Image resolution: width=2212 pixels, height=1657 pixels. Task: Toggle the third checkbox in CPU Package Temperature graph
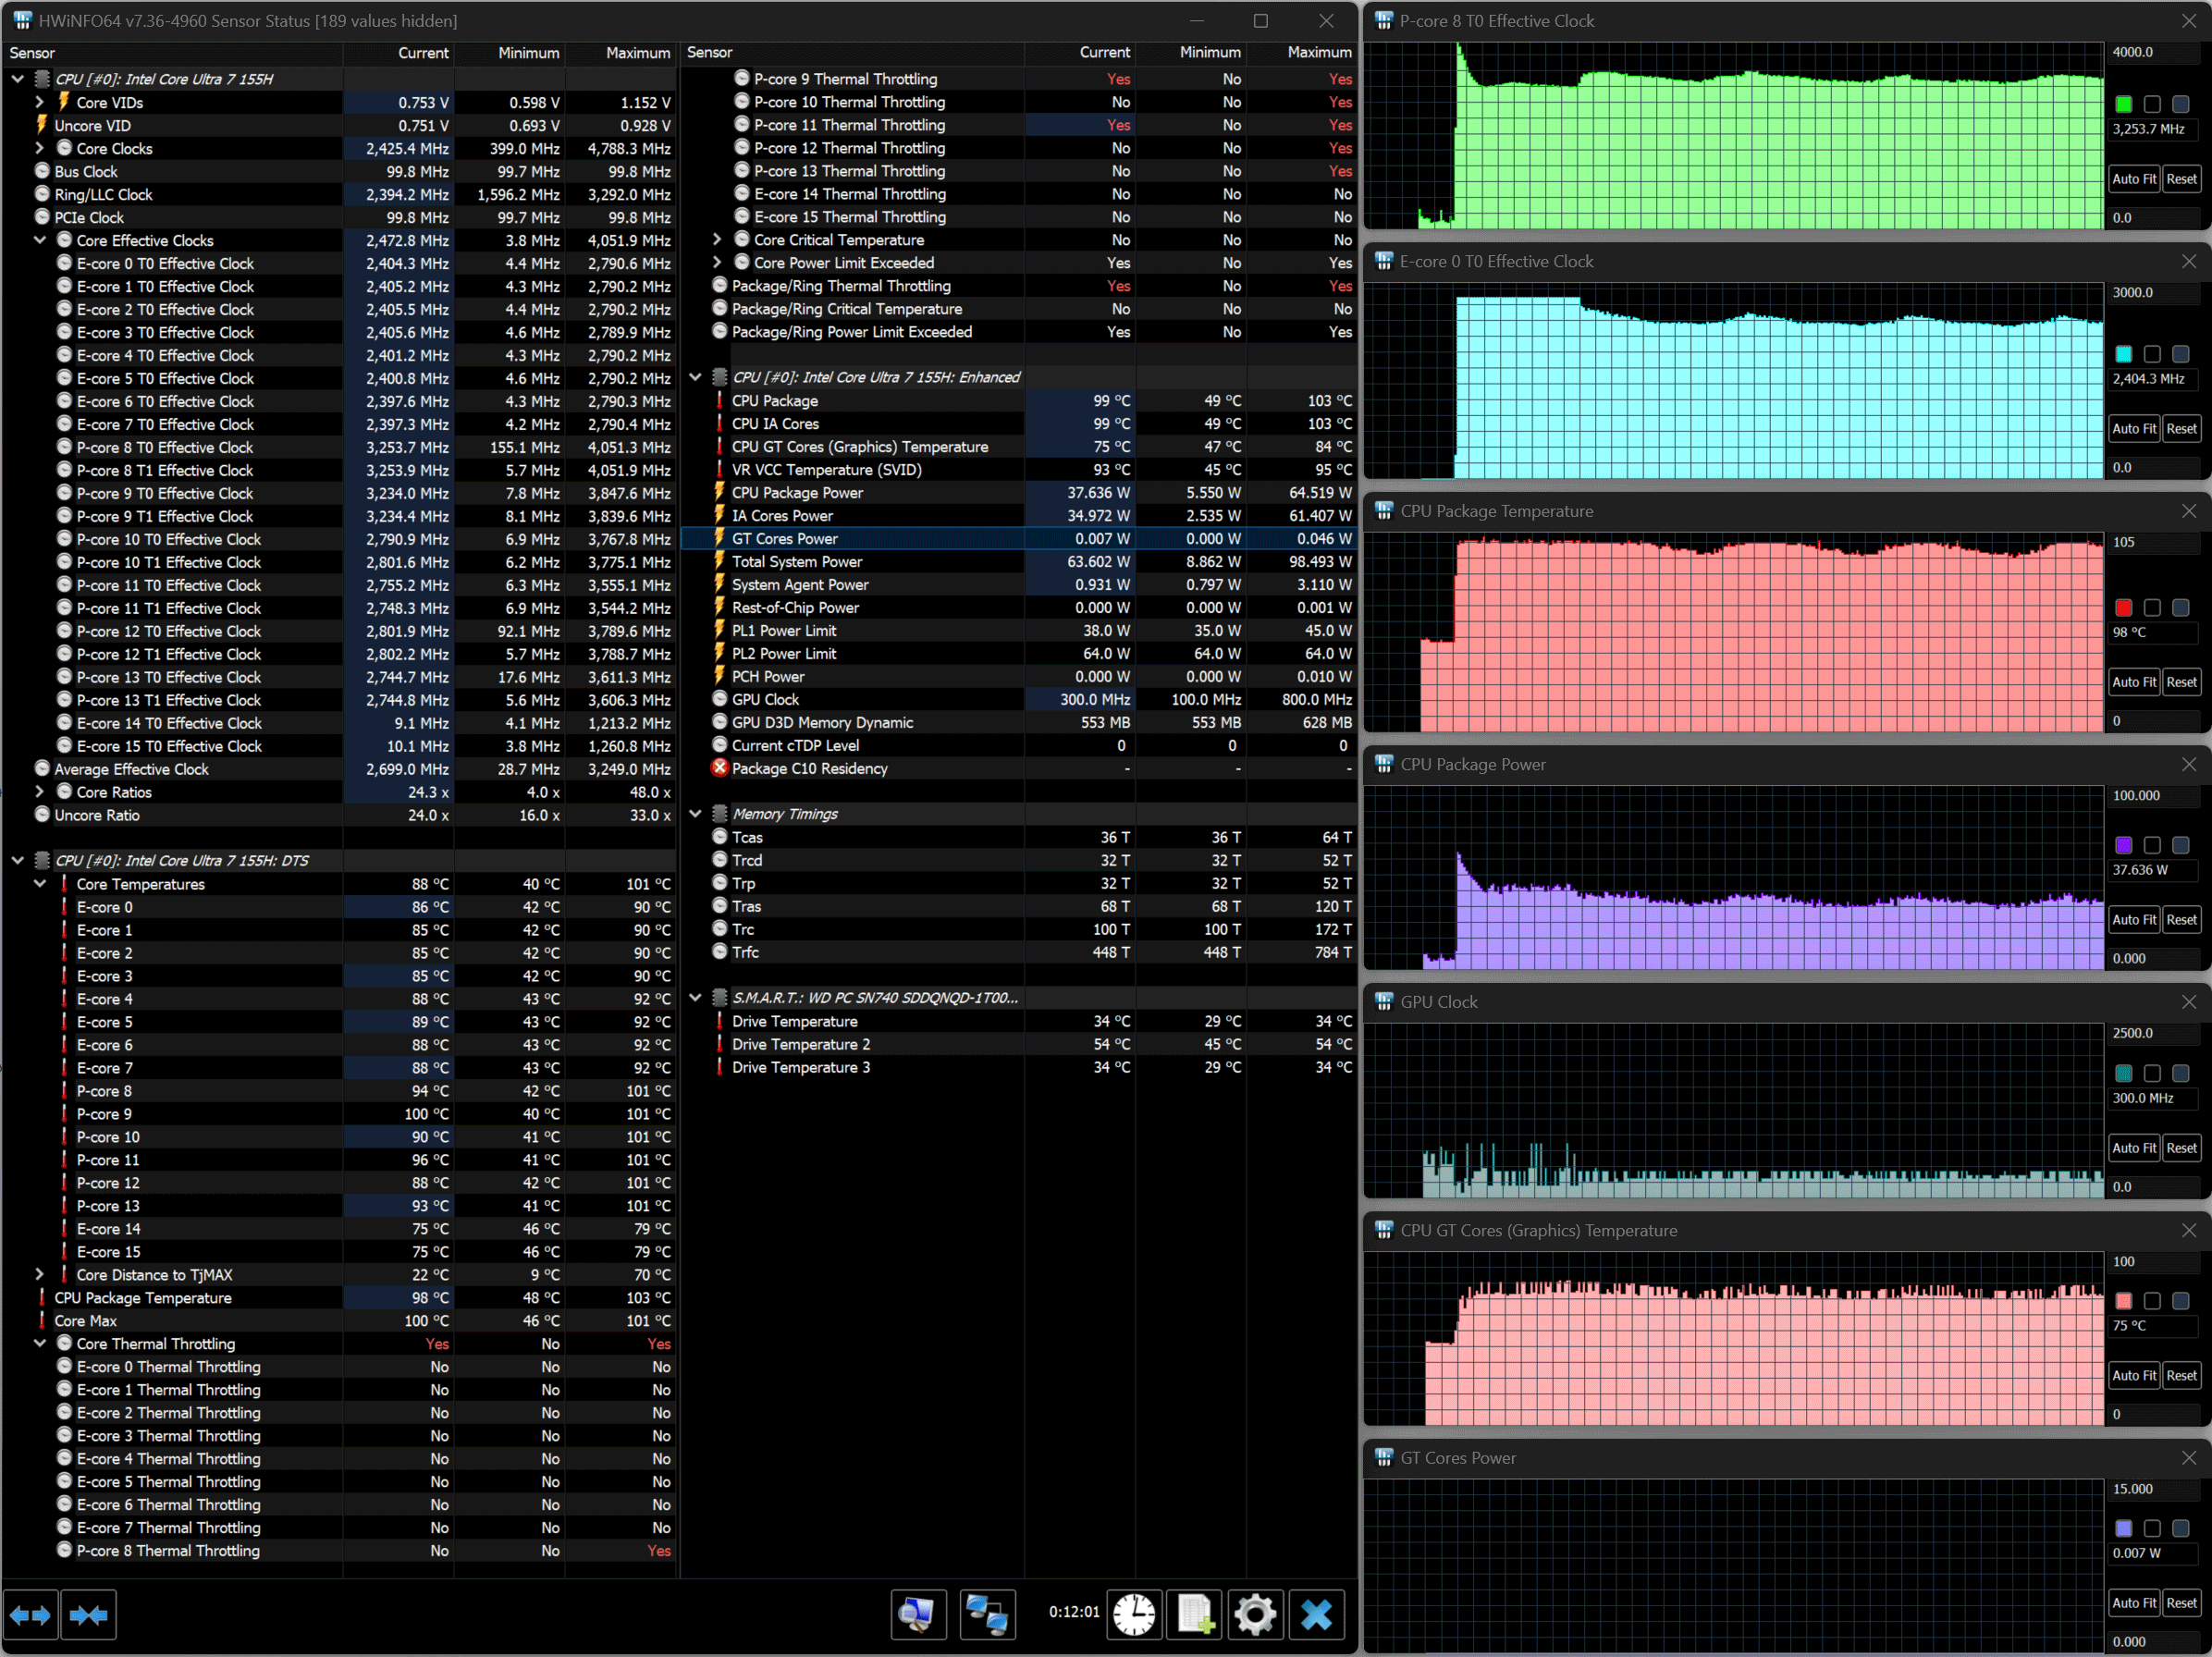coord(2181,607)
